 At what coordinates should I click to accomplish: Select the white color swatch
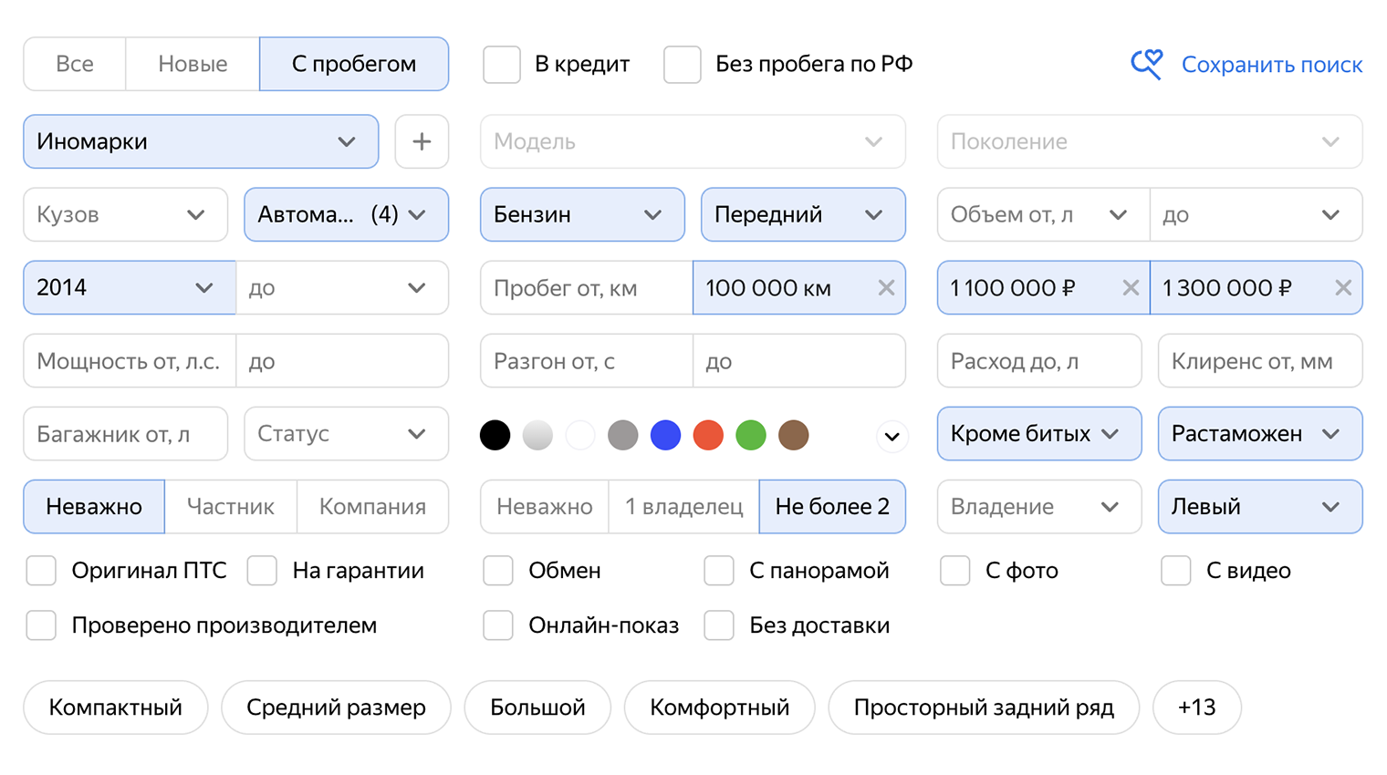(580, 435)
